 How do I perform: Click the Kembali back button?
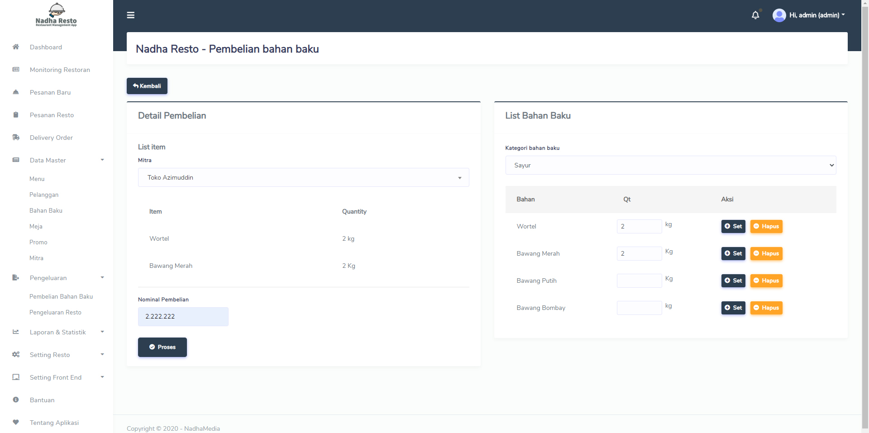tap(147, 86)
